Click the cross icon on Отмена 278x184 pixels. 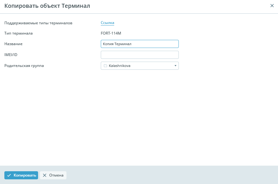[x=45, y=175]
